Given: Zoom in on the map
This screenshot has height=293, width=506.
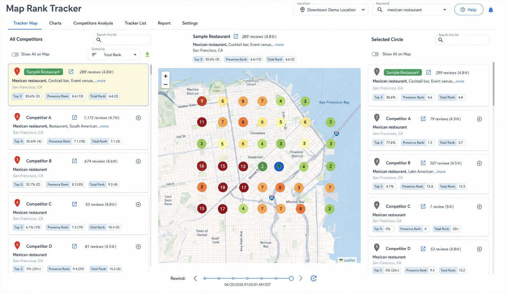Looking at the screenshot, I should click(x=166, y=76).
